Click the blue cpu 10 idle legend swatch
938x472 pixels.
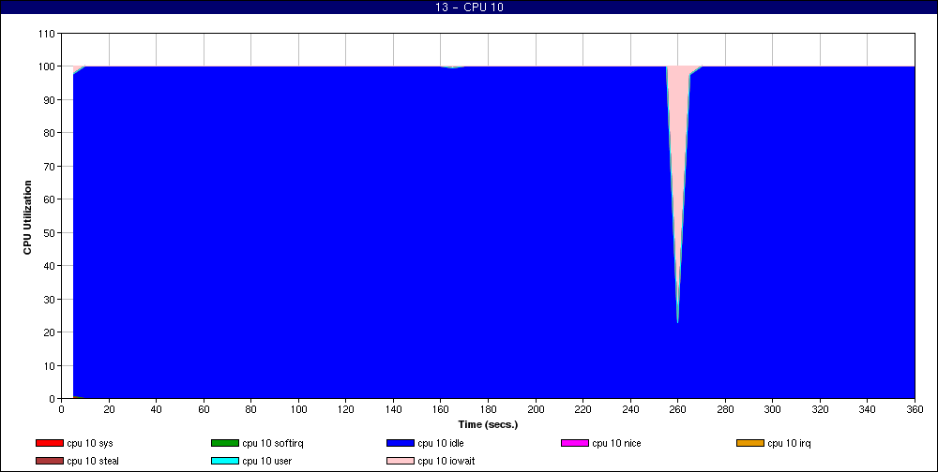[x=401, y=443]
